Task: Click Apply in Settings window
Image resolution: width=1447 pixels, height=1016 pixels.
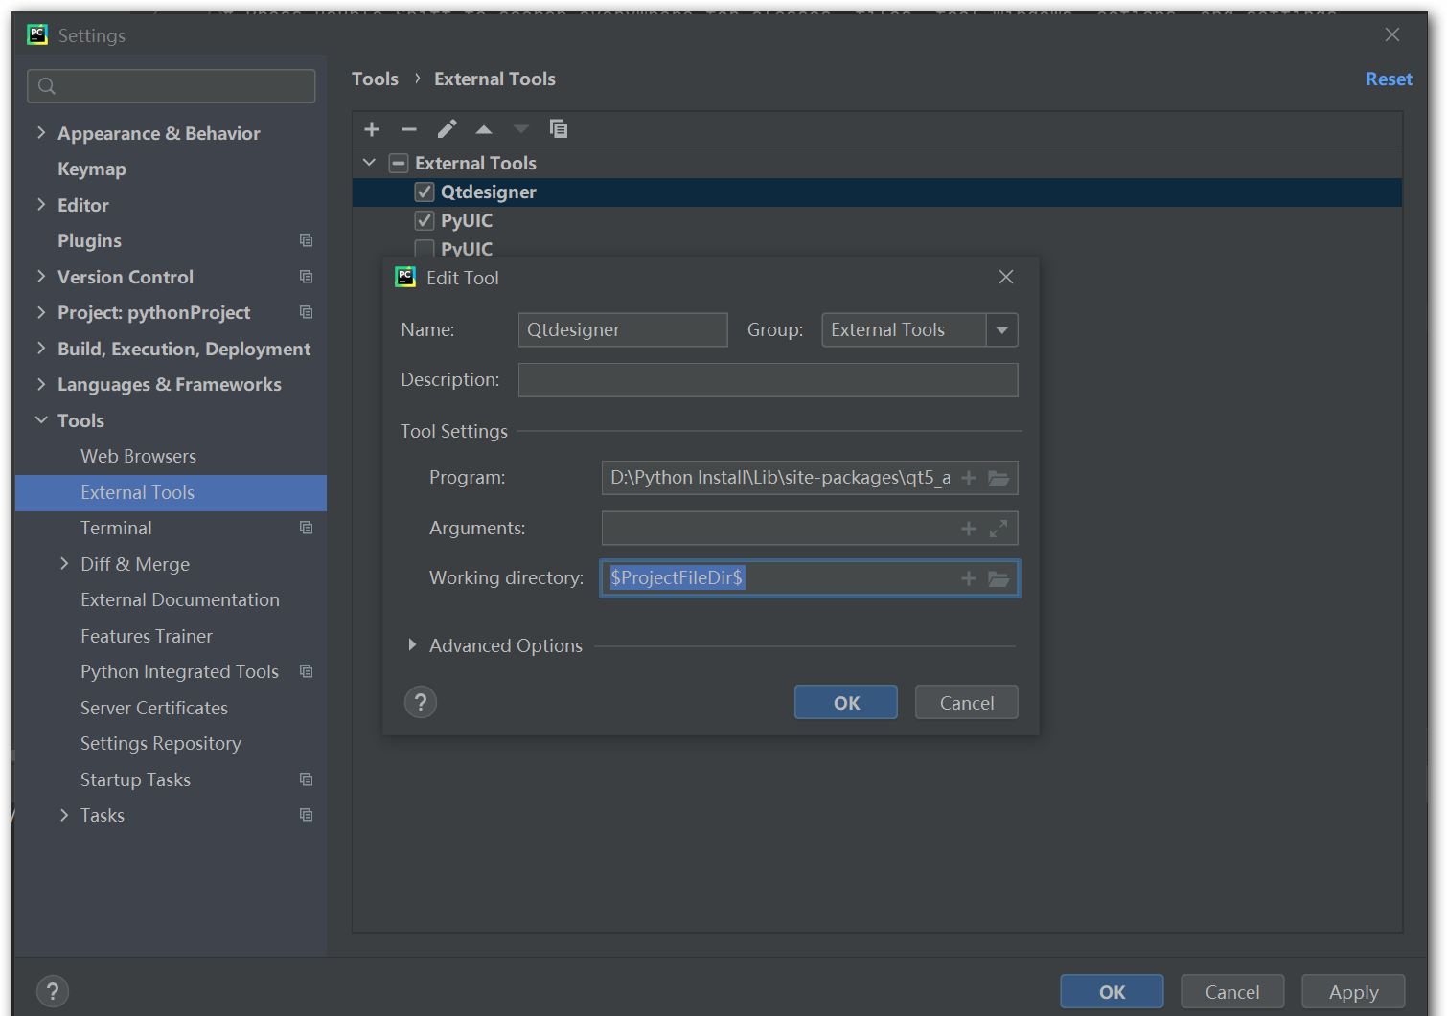Action: (1353, 992)
